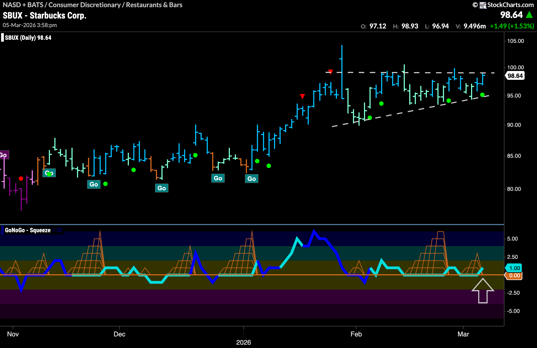Click the SBUX (Daily) 98.64 legend label
Viewport: 537px width, 348px height.
point(28,38)
